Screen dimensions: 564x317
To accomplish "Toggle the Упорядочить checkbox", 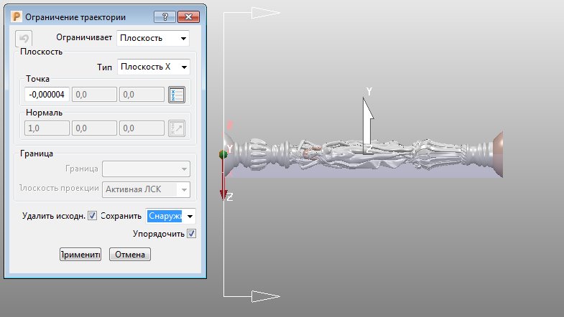I will click(x=191, y=233).
